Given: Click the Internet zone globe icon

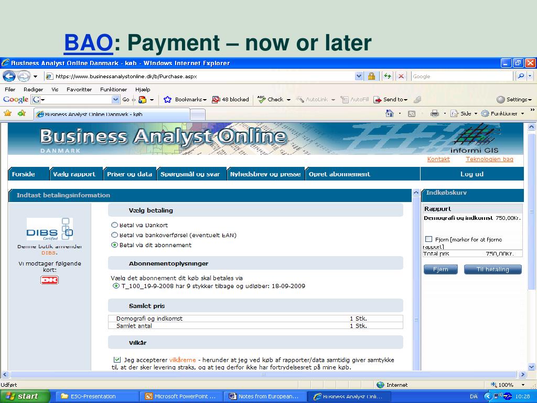Looking at the screenshot, I should click(x=380, y=385).
